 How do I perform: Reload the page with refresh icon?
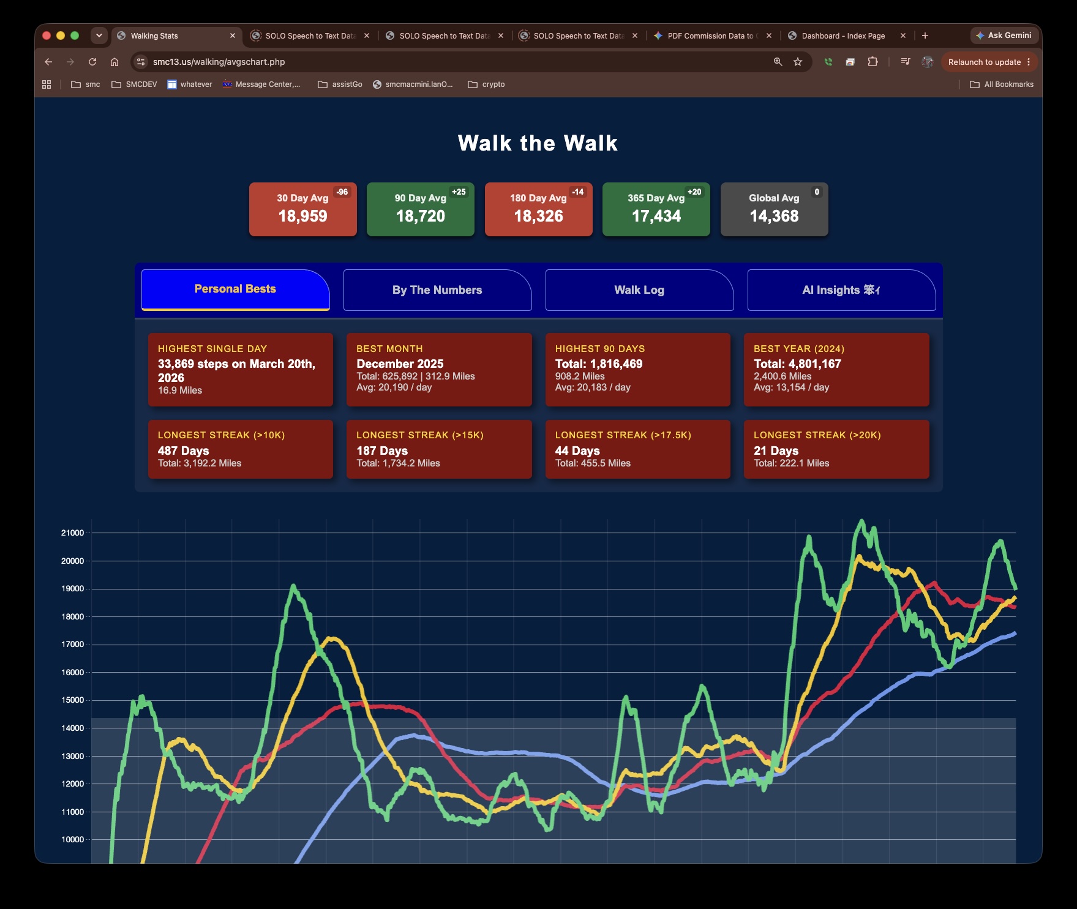92,62
